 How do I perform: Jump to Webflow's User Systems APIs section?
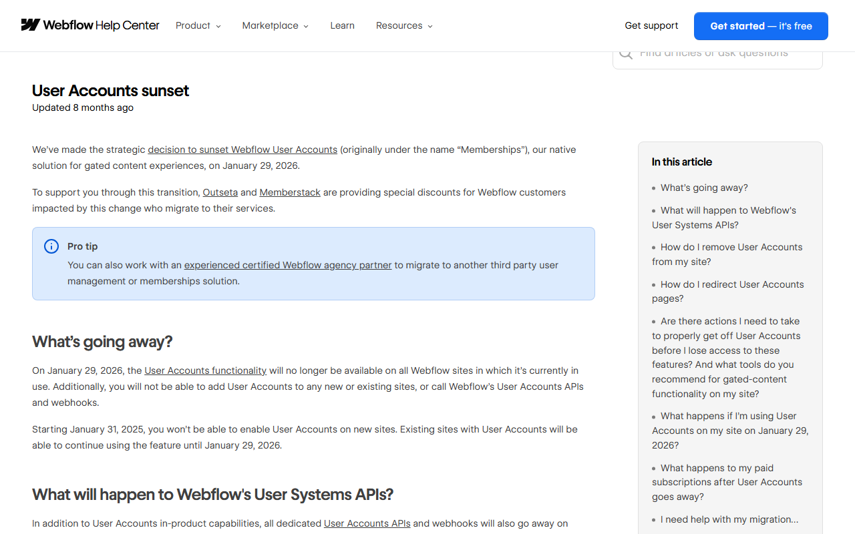[x=724, y=218]
